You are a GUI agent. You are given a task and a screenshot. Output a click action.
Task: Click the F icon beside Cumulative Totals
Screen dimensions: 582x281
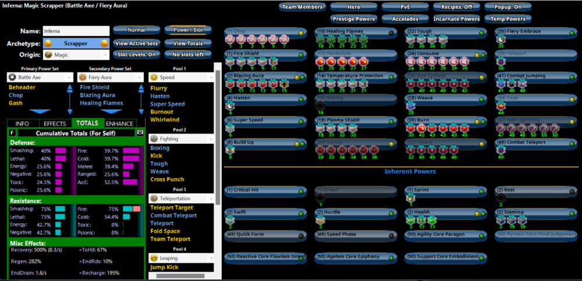coord(13,132)
